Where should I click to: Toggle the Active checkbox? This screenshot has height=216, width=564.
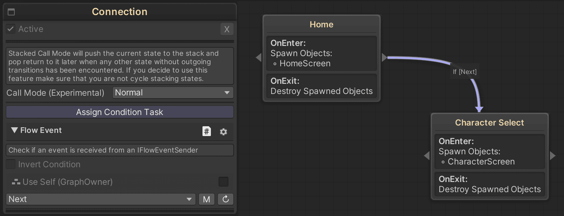[x=11, y=29]
